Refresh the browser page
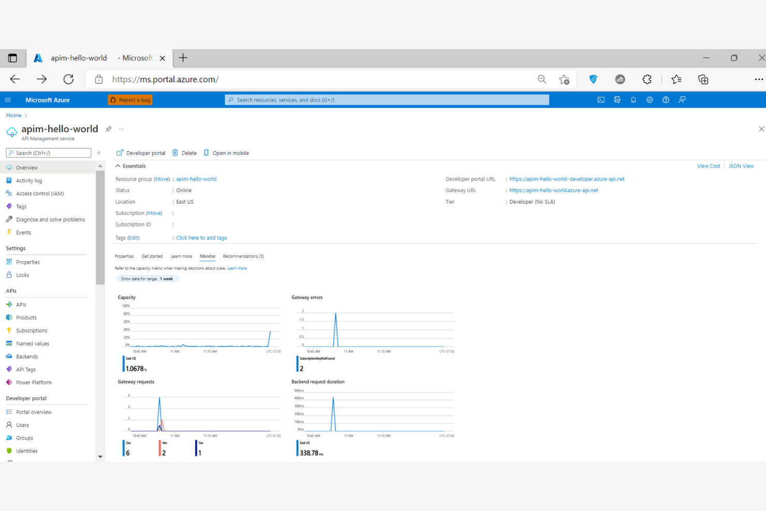This screenshot has height=511, width=766. tap(68, 79)
